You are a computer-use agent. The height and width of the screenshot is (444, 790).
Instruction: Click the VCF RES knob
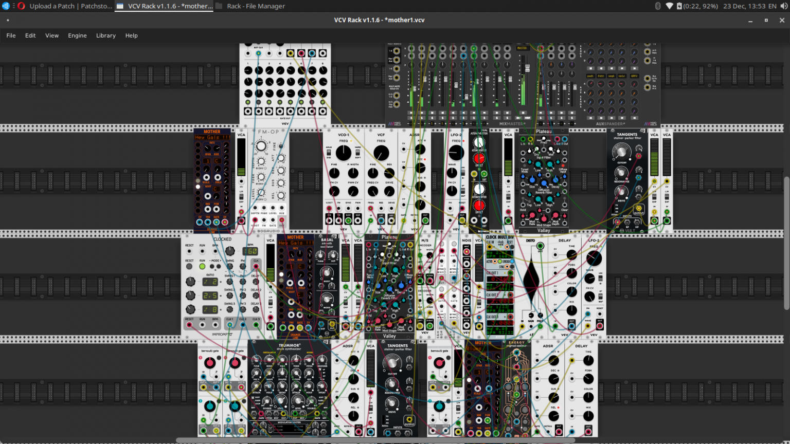389,174
